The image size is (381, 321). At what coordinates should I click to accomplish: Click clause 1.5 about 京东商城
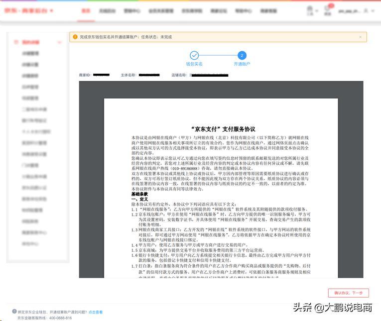[198, 250]
